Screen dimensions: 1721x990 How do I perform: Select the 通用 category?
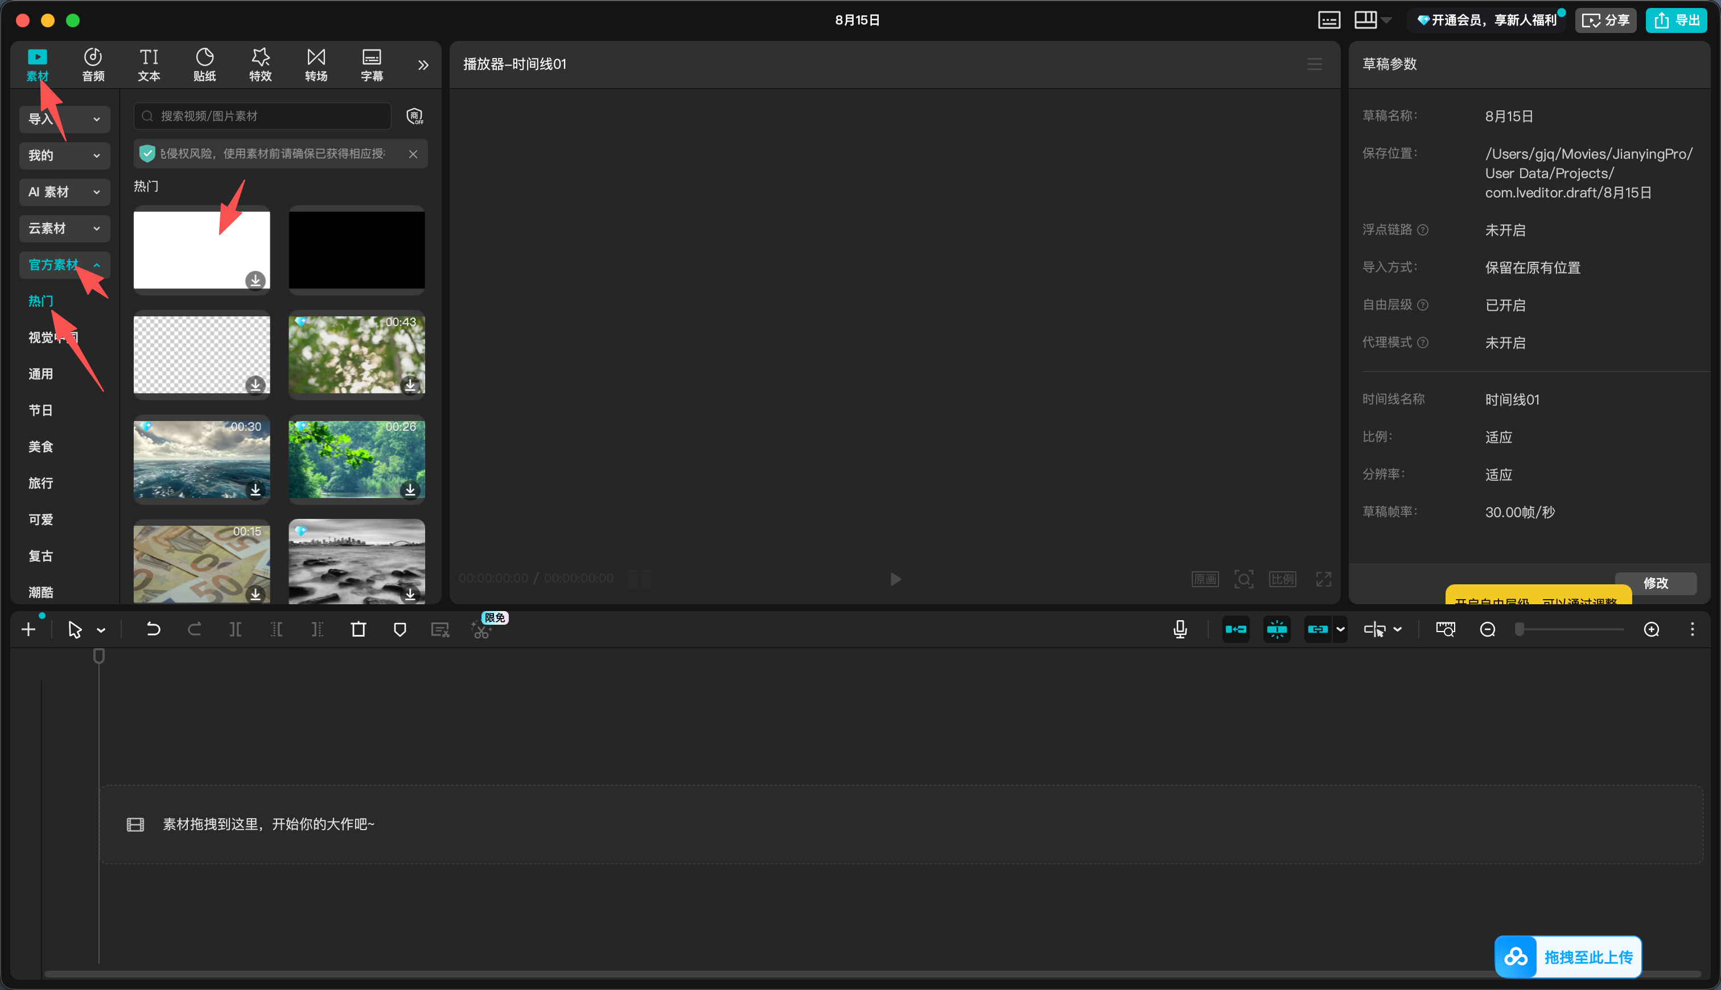pos(41,374)
